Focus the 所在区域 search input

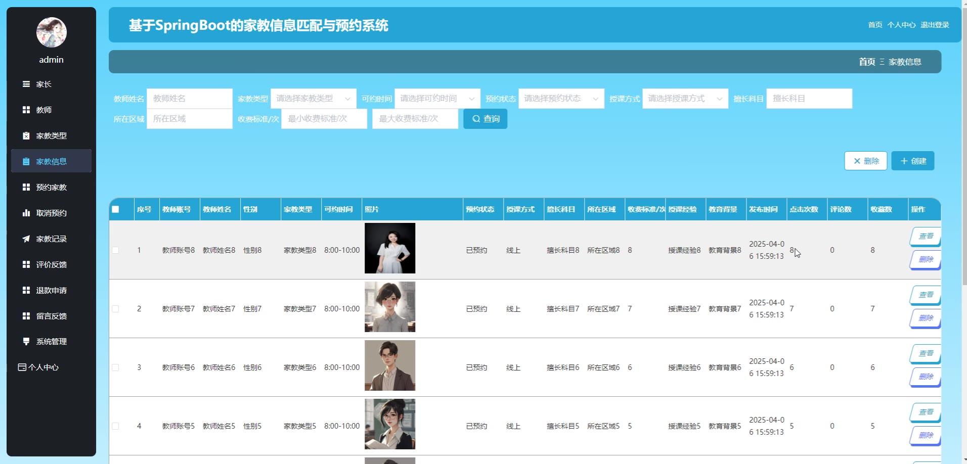190,119
